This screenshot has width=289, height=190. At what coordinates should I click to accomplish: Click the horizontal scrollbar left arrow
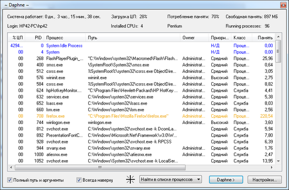click(x=11, y=167)
